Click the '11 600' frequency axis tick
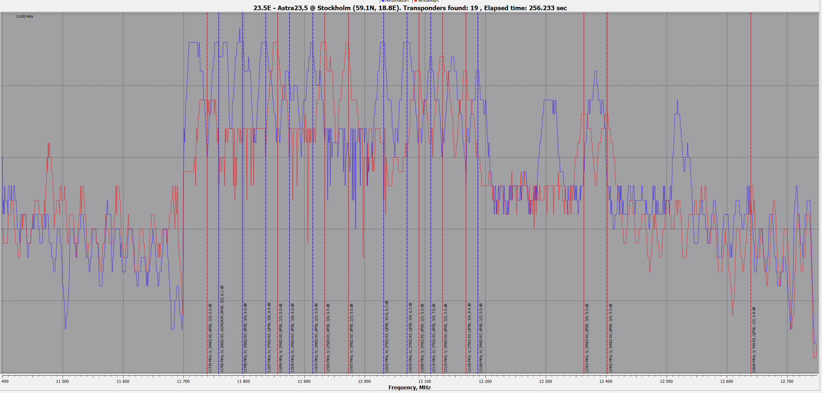The image size is (822, 393). [123, 381]
